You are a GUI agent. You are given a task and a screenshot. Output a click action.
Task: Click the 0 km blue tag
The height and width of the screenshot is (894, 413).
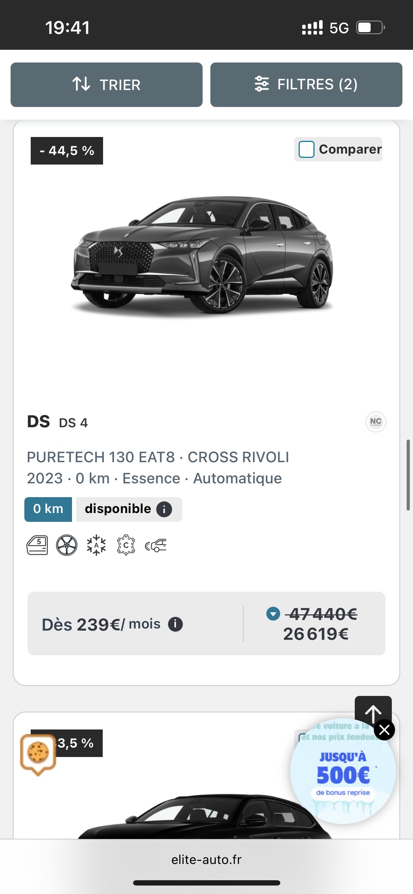point(48,509)
